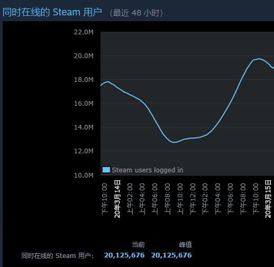This screenshot has width=274, height=267.
Task: Click the subtitle '(最近 48 小时)'
Action: (136, 13)
